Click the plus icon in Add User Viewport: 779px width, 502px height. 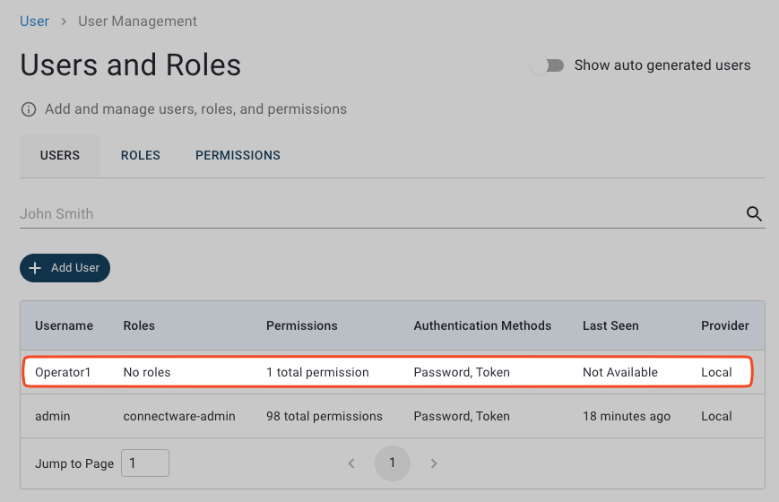pyautogui.click(x=36, y=268)
